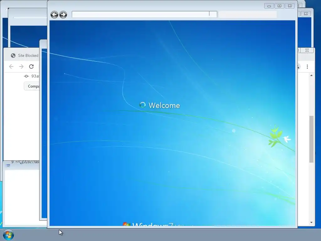This screenshot has width=321, height=241.
Task: Click Chrome's scrollbar down arrow
Action: 311,222
